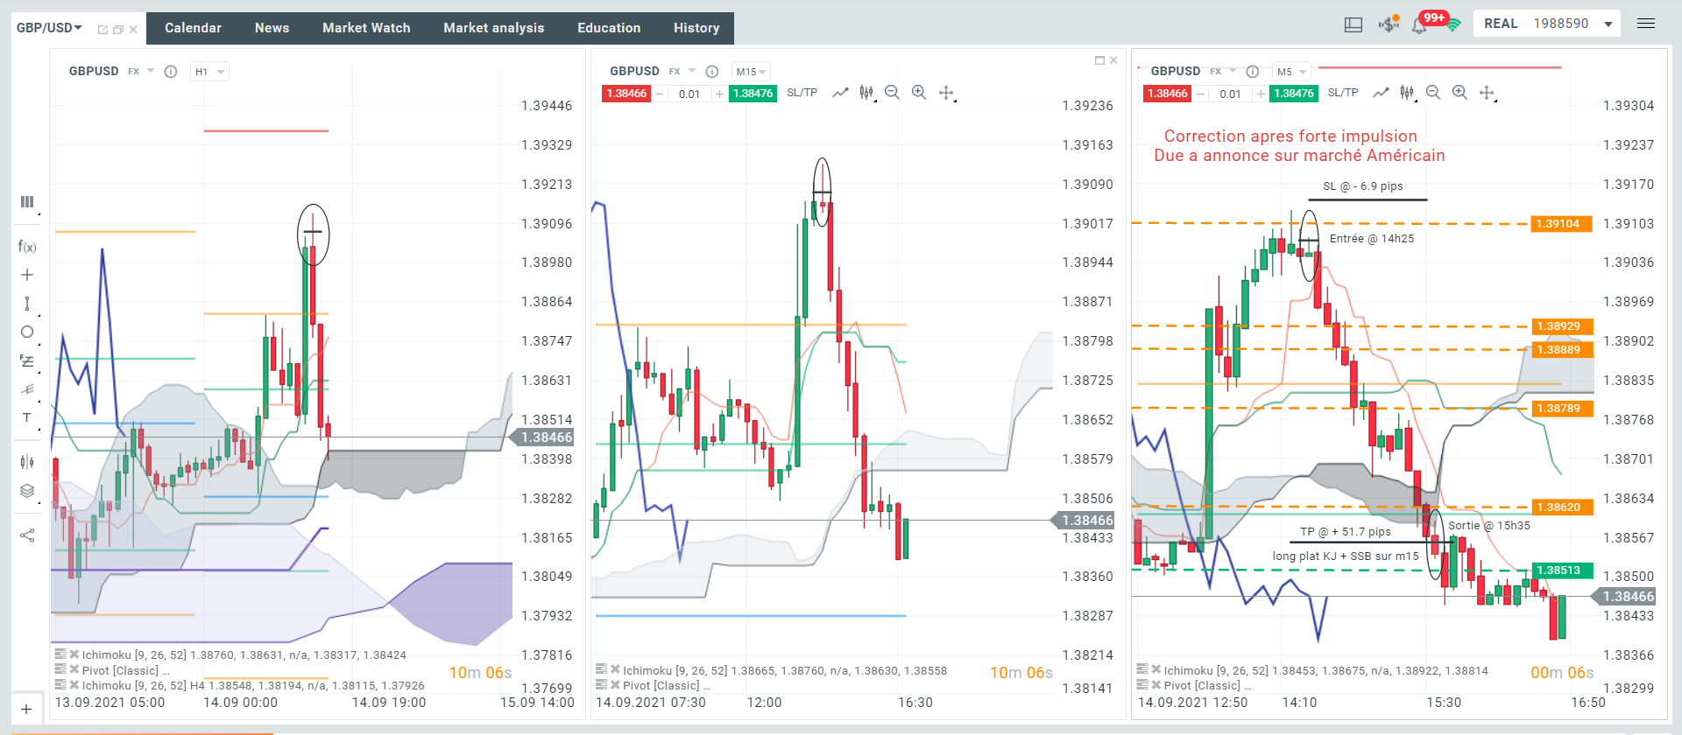Buy at 1.38476 on M5 chart

coord(1294,94)
